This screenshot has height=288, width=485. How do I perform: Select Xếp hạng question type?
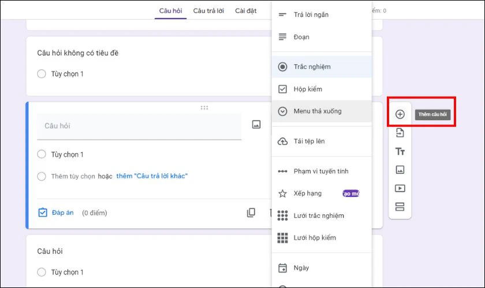pos(322,193)
